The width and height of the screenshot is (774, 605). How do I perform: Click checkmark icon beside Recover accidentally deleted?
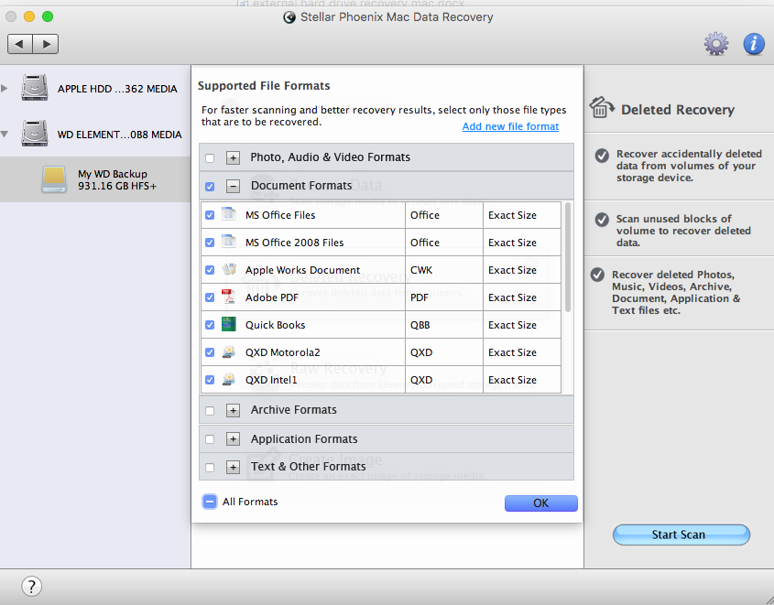pyautogui.click(x=602, y=156)
